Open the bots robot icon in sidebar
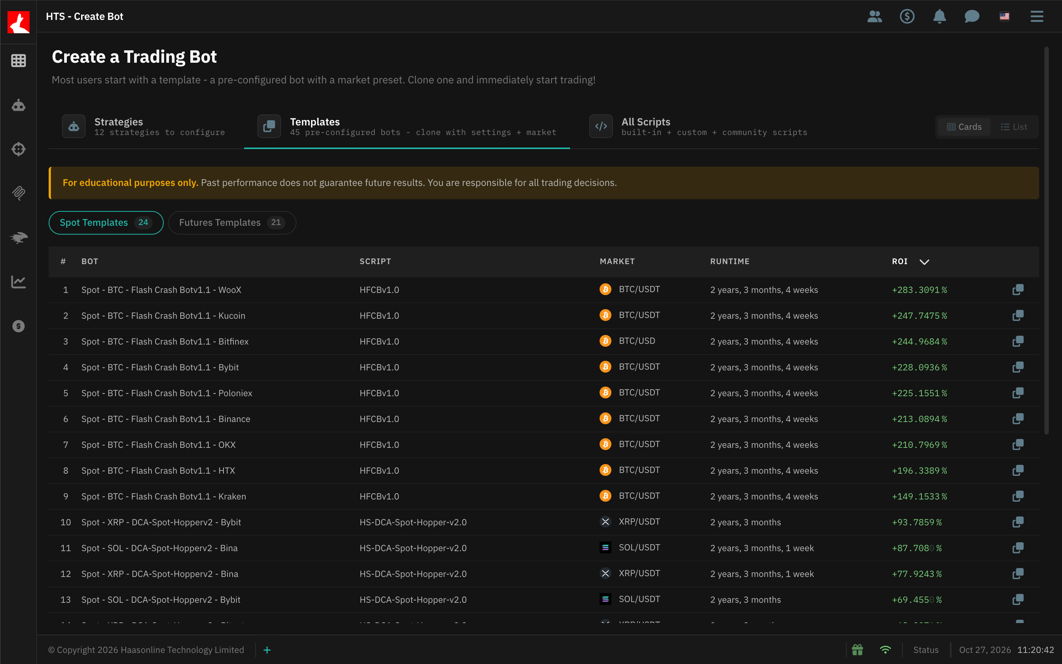 click(x=18, y=105)
